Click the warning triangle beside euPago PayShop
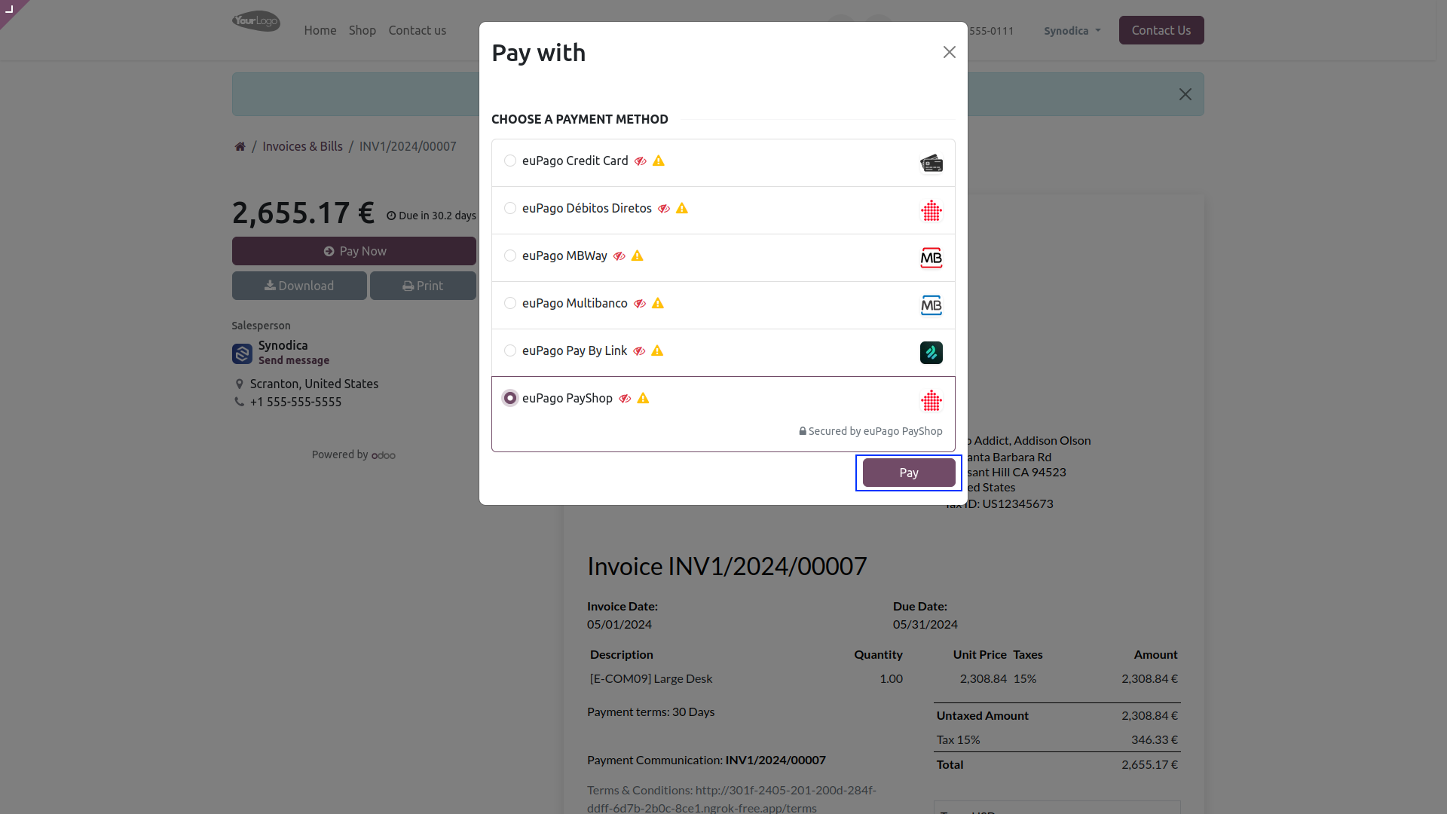 click(643, 398)
